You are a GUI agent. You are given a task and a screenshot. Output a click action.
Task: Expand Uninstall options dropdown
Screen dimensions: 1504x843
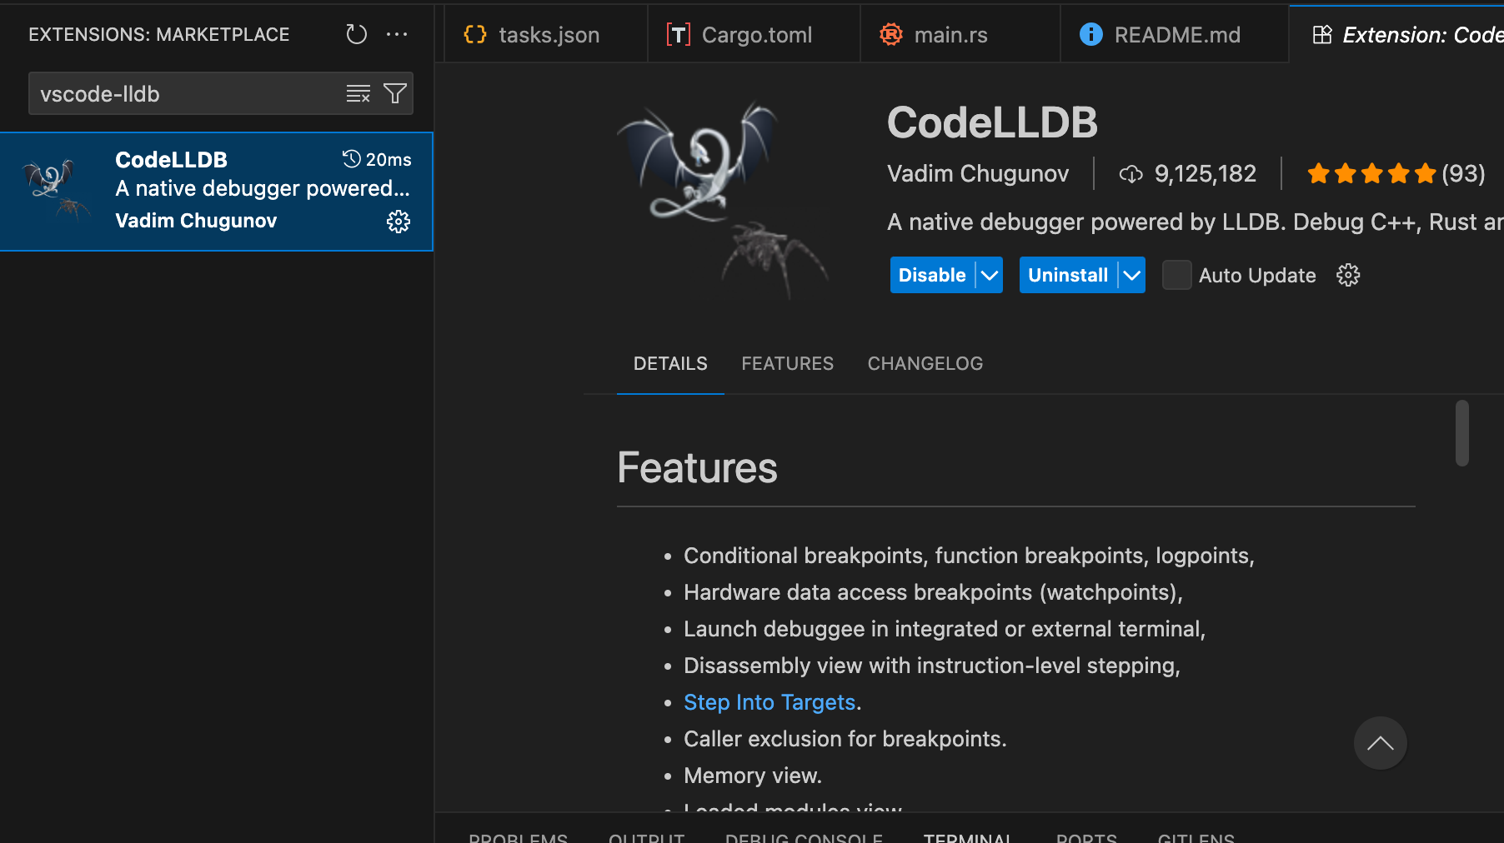click(x=1131, y=275)
